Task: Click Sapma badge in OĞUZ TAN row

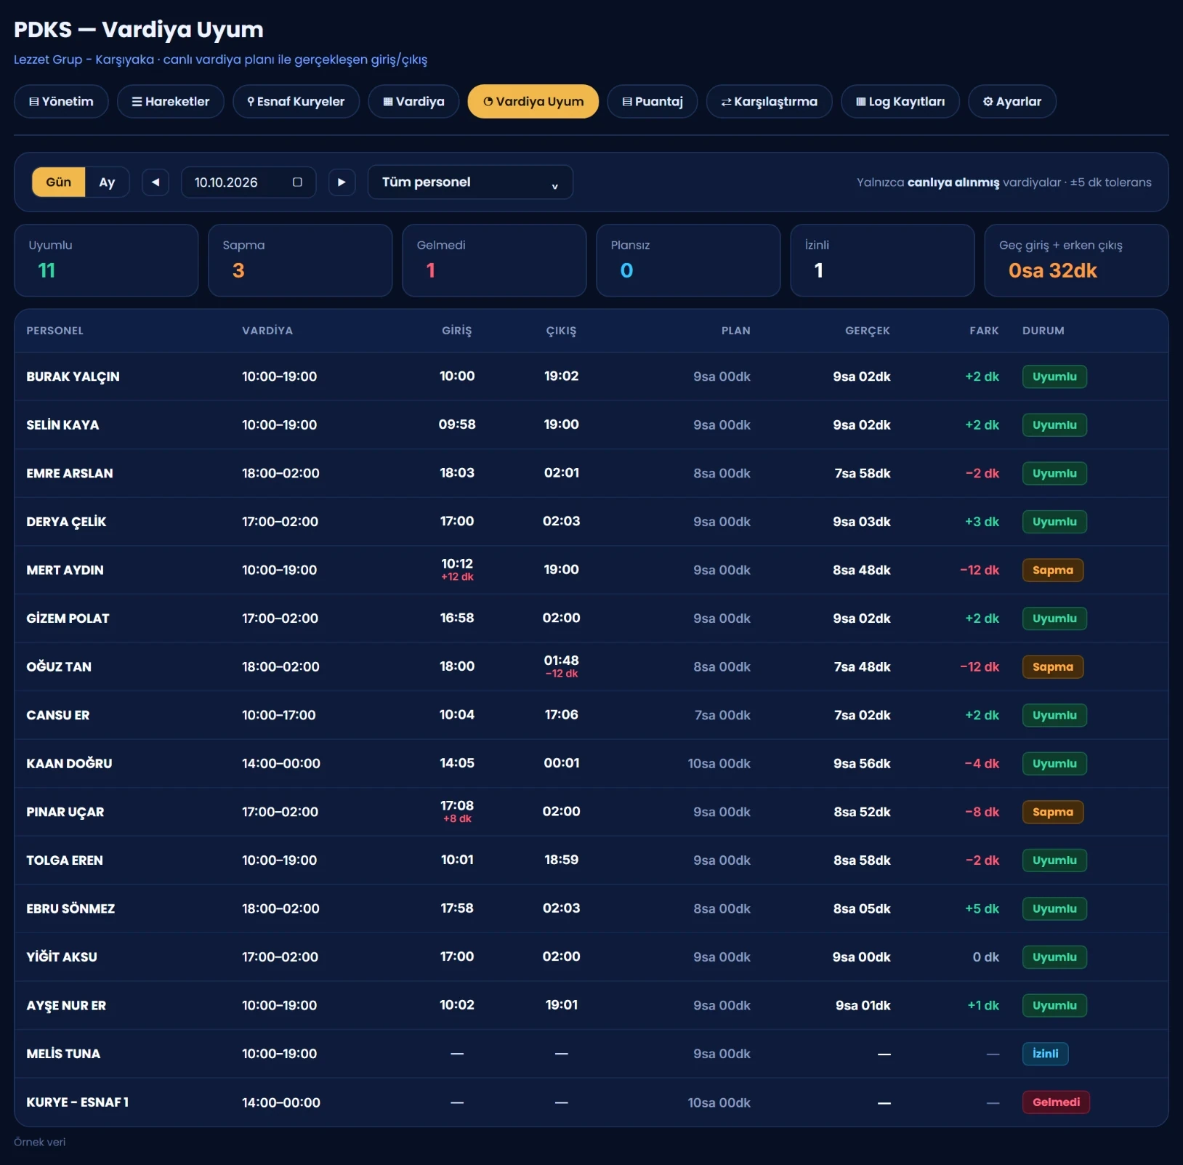Action: [1053, 667]
